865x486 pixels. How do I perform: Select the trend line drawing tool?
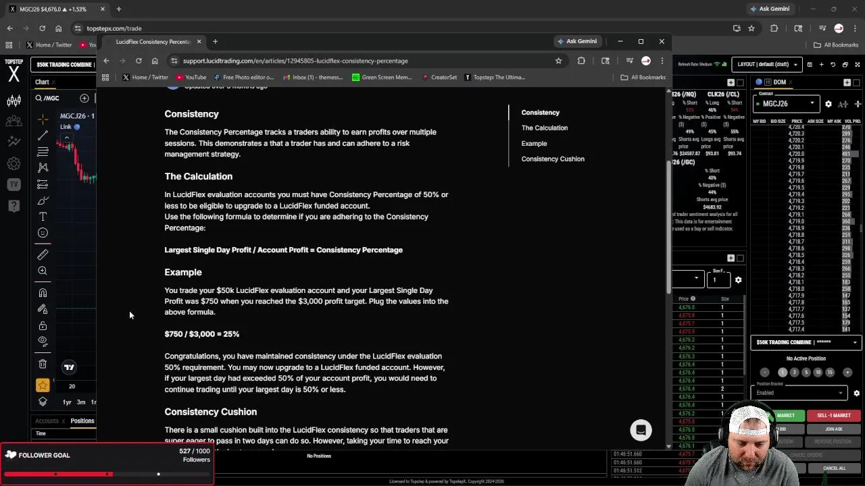[x=43, y=136]
